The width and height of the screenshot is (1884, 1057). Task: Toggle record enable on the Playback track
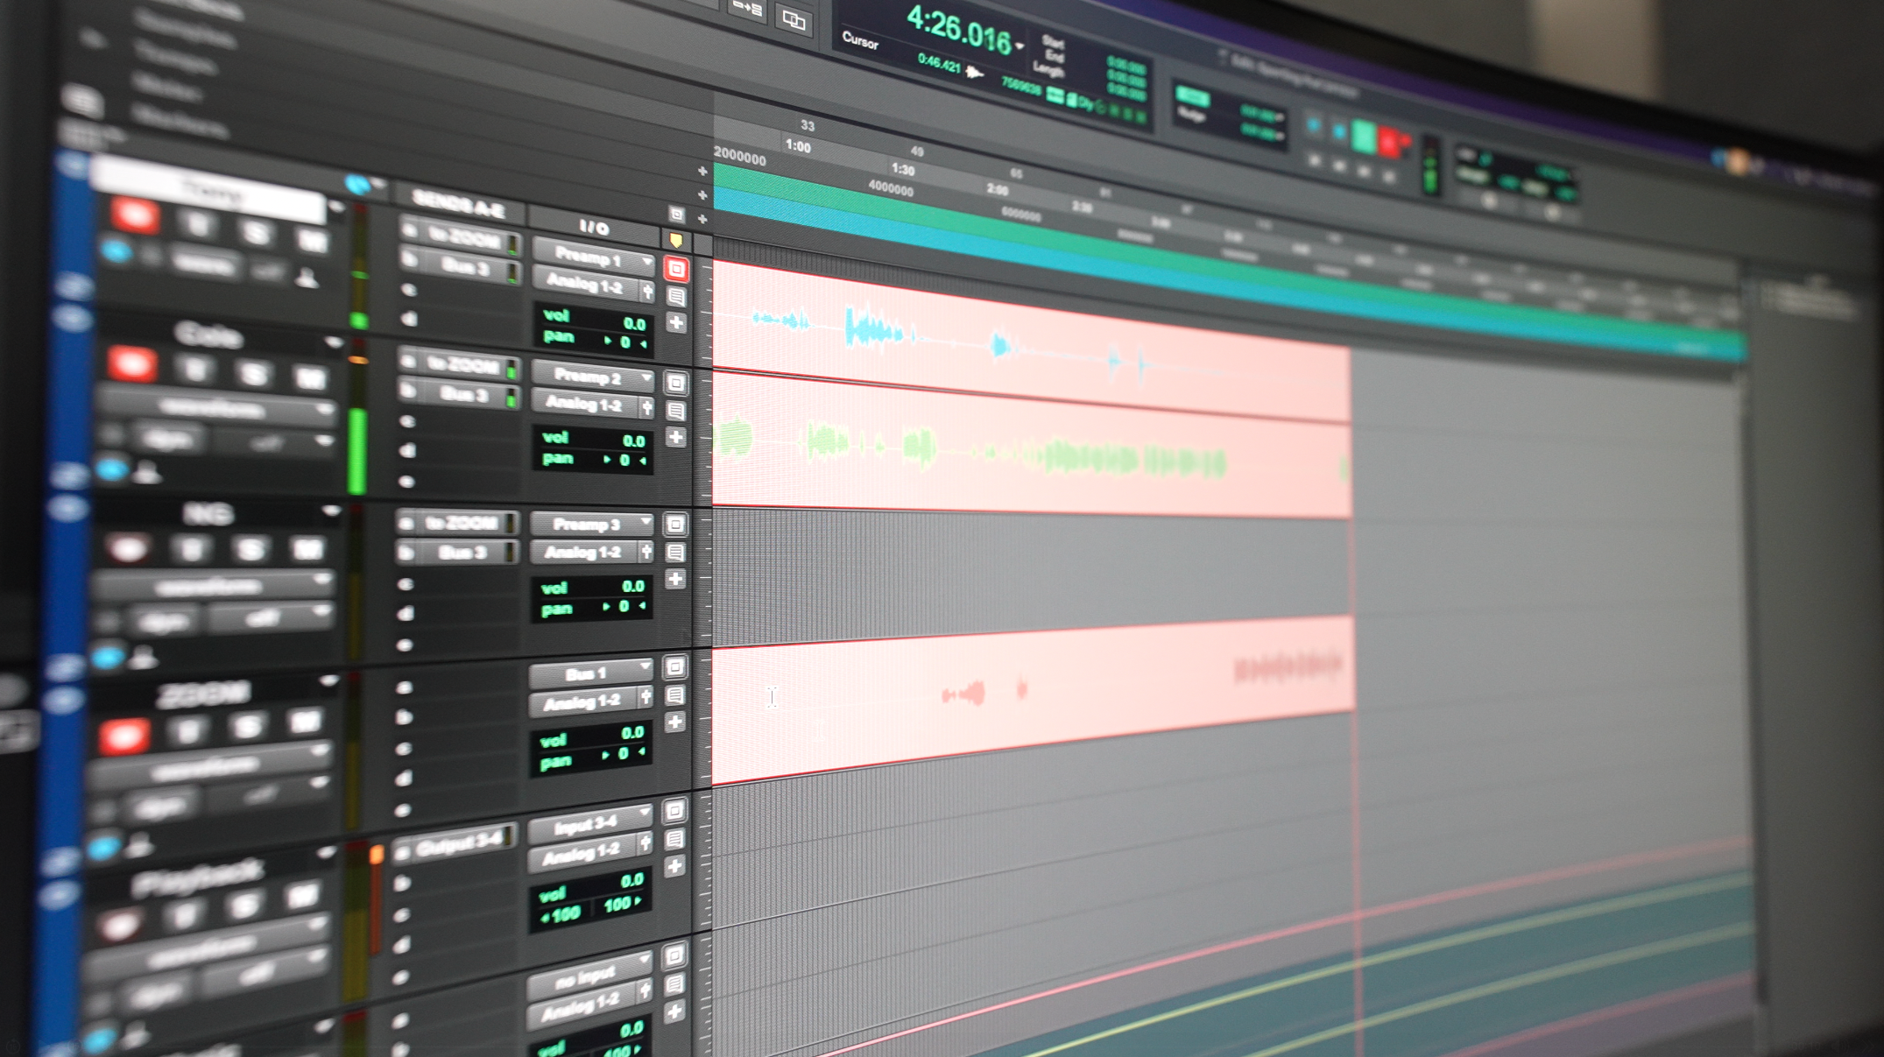(x=120, y=925)
